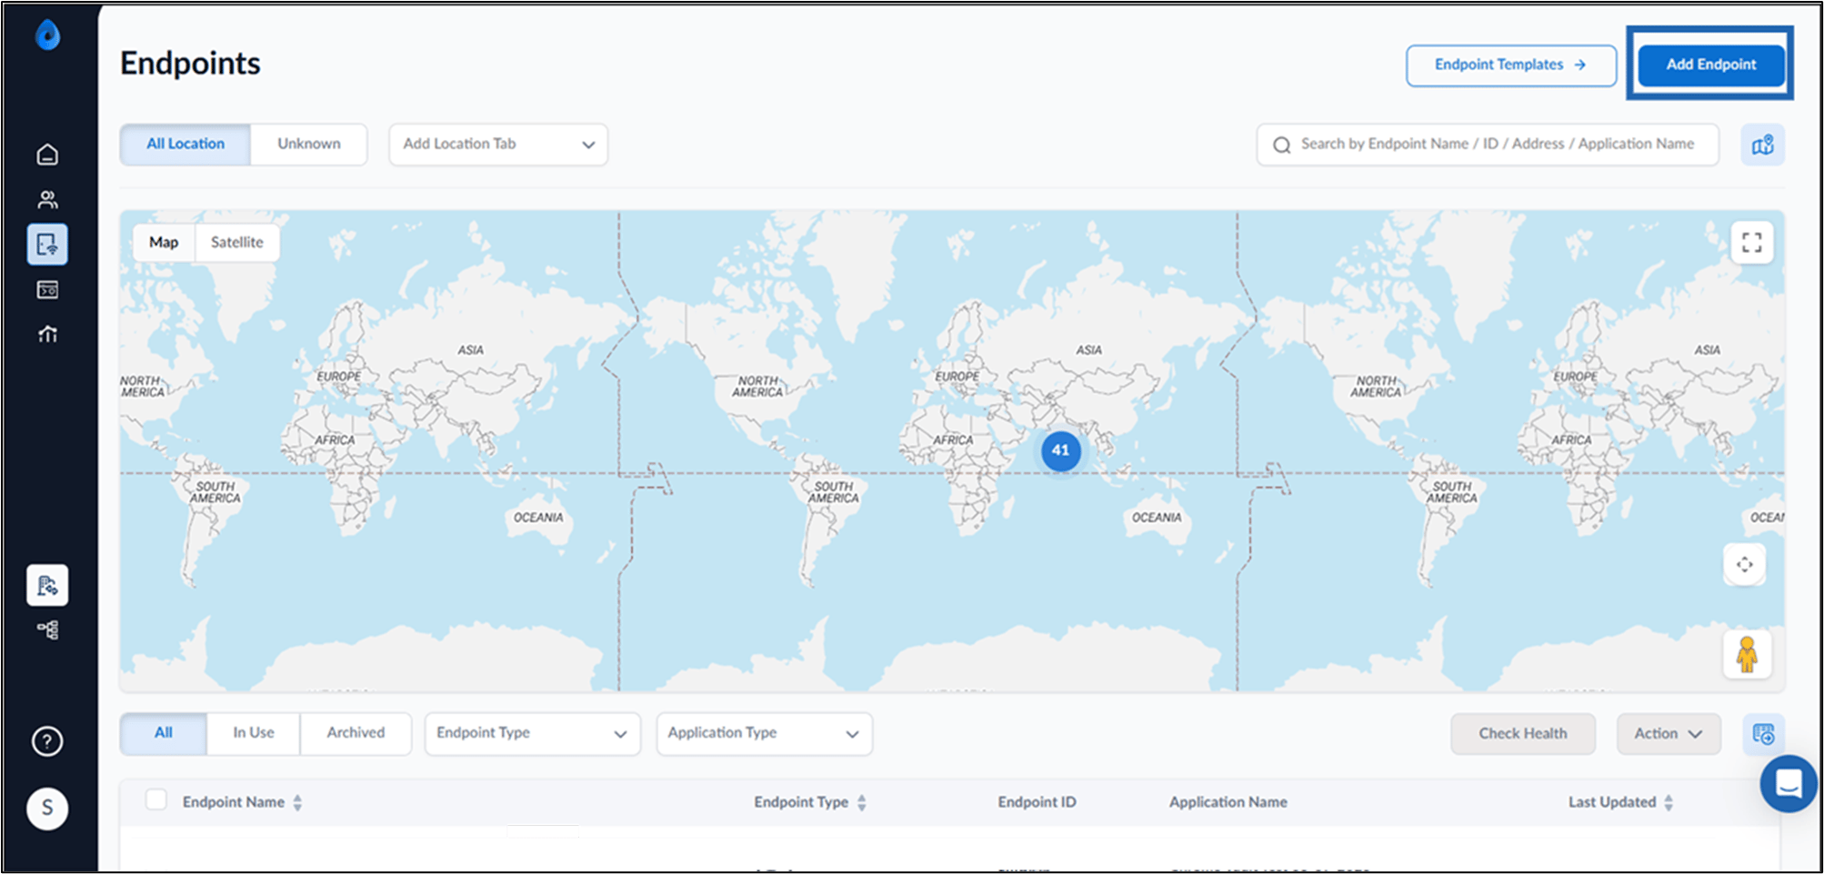Open the organization settings building icon
This screenshot has width=1824, height=874.
pos(47,586)
